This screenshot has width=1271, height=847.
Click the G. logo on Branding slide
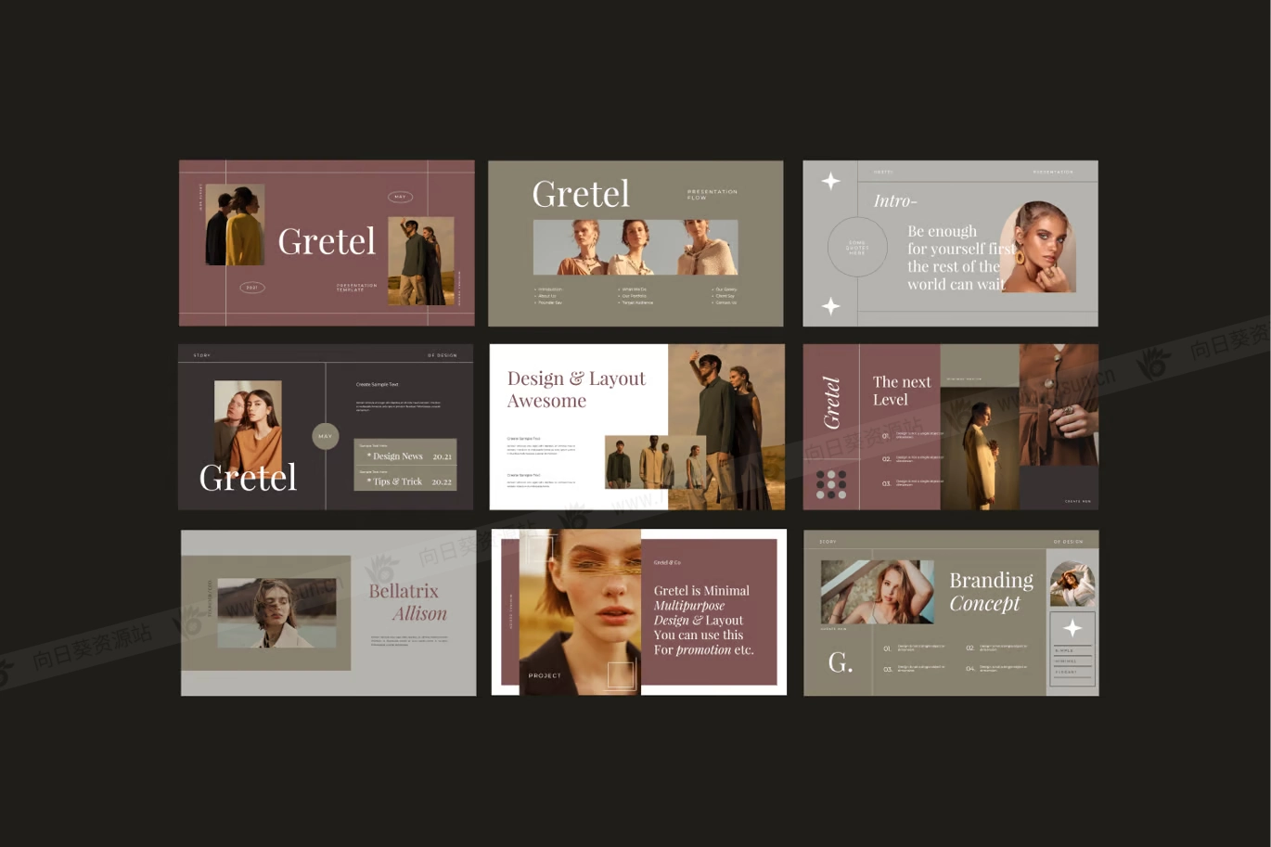840,662
